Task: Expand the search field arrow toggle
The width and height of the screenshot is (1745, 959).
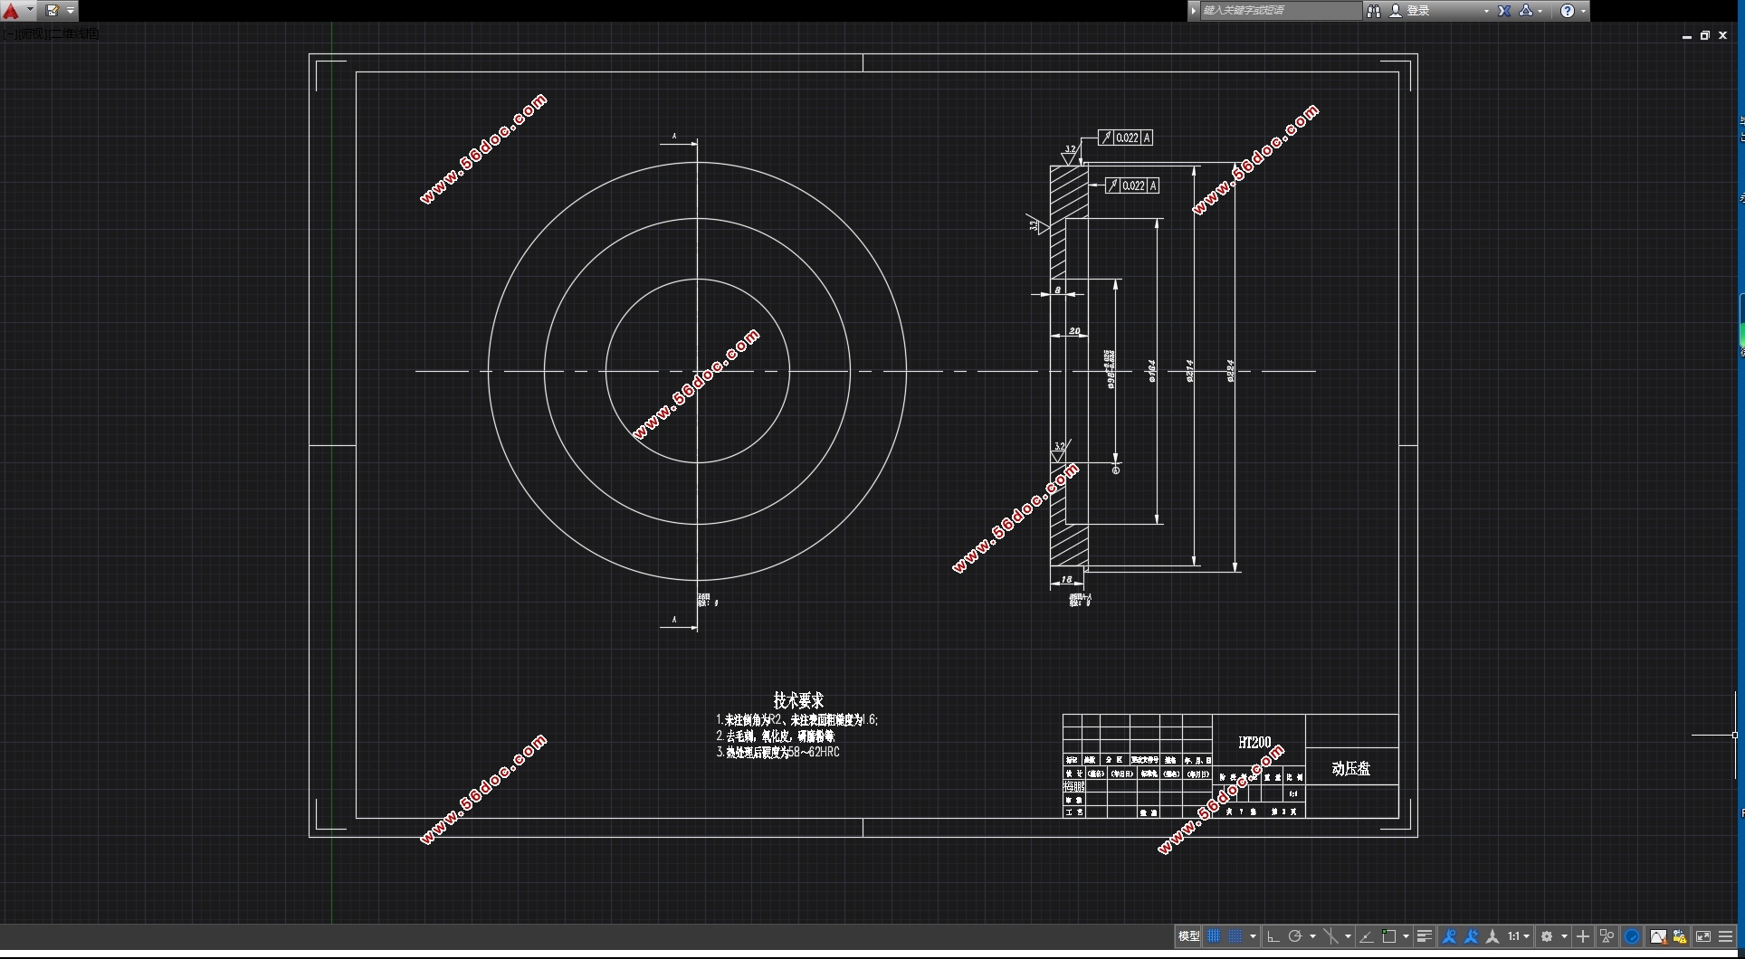Action: pos(1194,11)
